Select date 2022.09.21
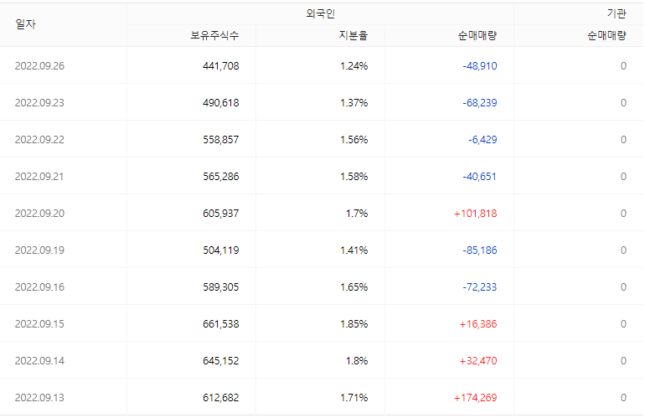 (x=39, y=177)
